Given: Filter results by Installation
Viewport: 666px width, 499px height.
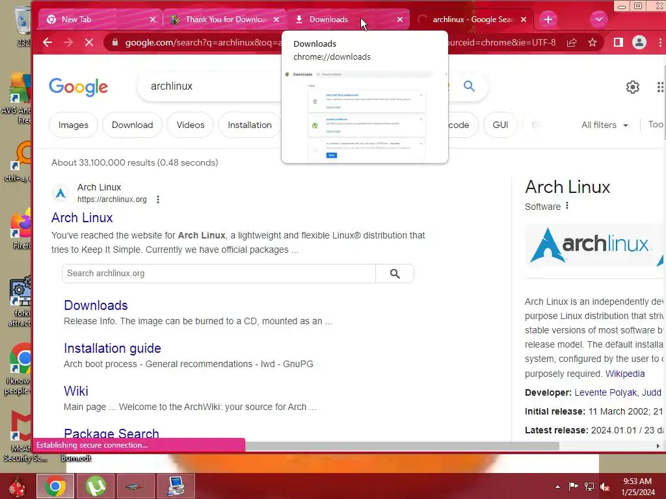Looking at the screenshot, I should coord(250,125).
